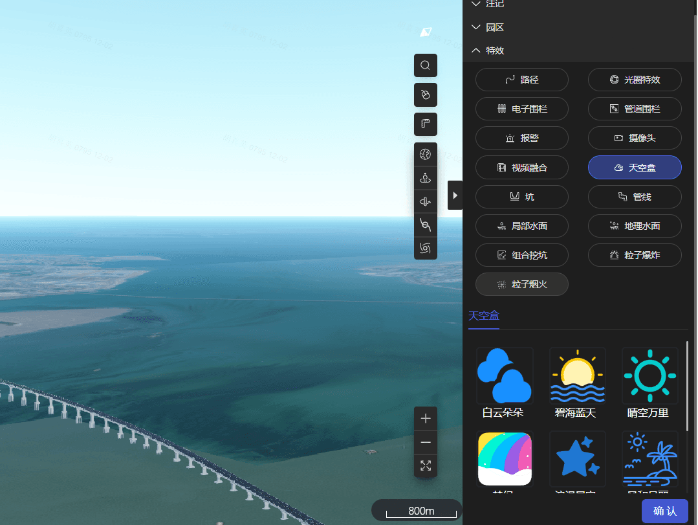Toggle the 天空盒 effect button
The height and width of the screenshot is (525, 698).
pyautogui.click(x=634, y=168)
